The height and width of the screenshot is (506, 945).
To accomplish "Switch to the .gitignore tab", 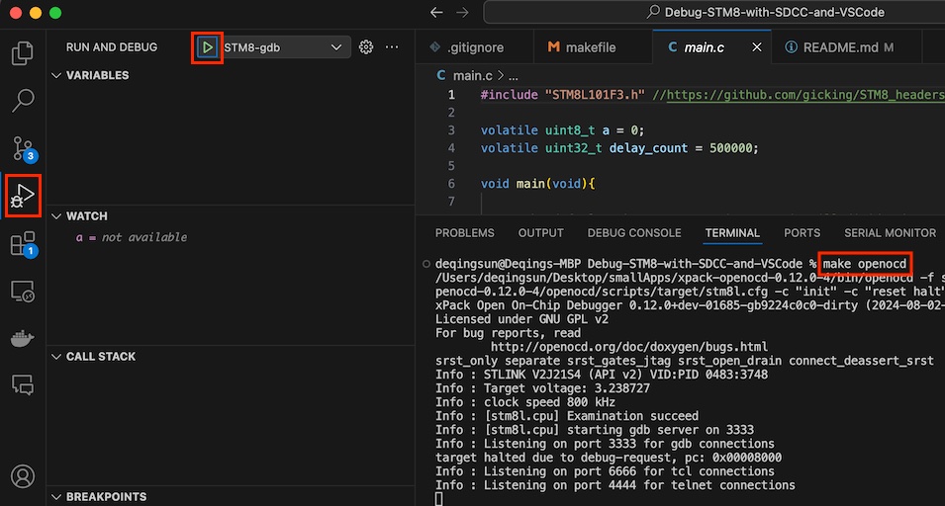I will pyautogui.click(x=474, y=46).
